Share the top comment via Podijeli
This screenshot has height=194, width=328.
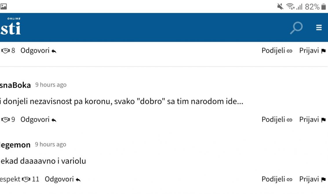277,51
